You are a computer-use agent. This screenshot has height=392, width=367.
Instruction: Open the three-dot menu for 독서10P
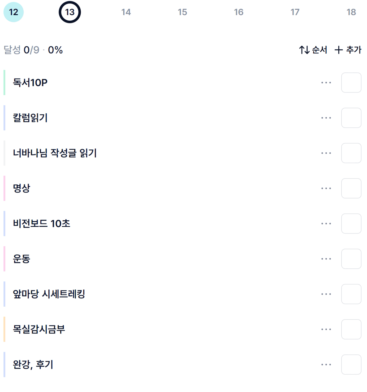tap(326, 83)
